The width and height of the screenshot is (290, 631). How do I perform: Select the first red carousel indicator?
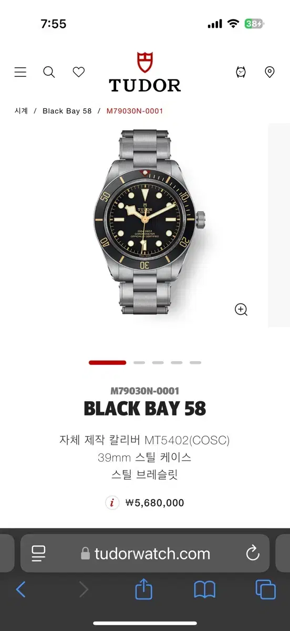tap(108, 362)
